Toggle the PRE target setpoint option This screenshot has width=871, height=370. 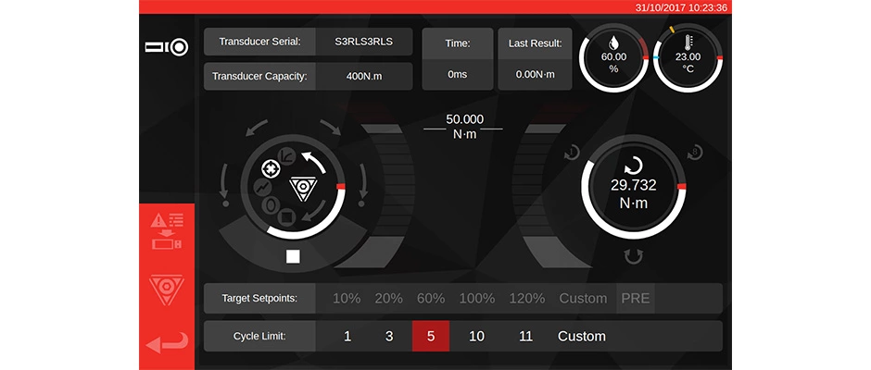coord(636,299)
